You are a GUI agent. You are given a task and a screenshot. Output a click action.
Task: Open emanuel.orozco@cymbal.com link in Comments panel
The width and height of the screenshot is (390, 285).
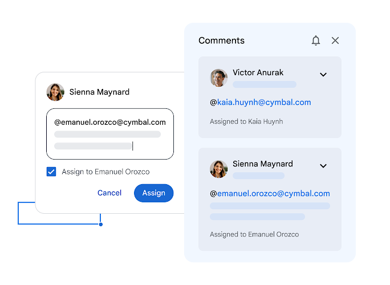[x=273, y=194]
